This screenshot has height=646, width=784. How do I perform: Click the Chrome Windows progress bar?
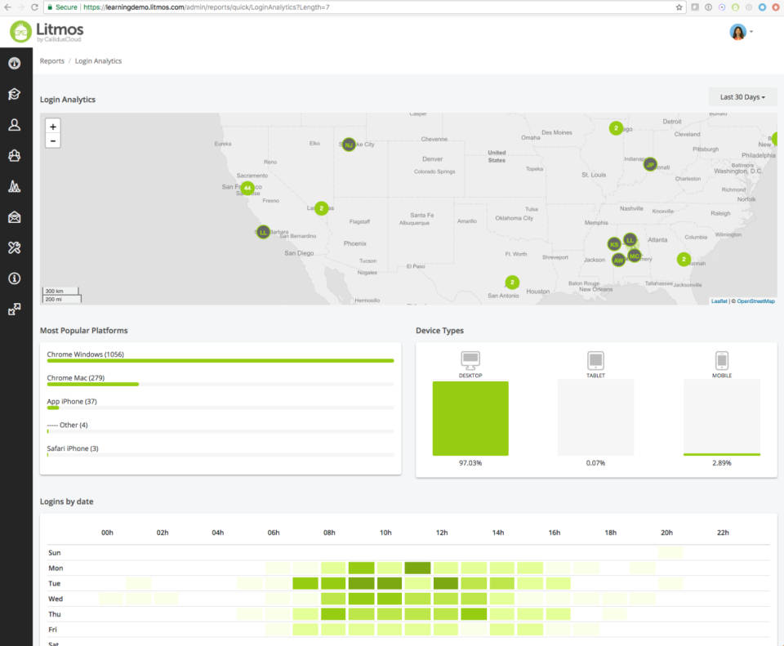pos(220,360)
